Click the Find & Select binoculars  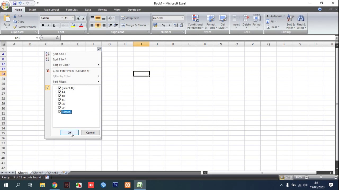[x=301, y=18]
